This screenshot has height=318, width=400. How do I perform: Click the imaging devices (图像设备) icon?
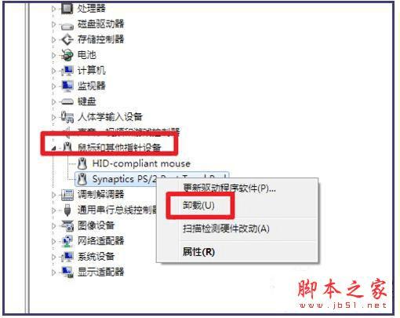click(x=67, y=225)
